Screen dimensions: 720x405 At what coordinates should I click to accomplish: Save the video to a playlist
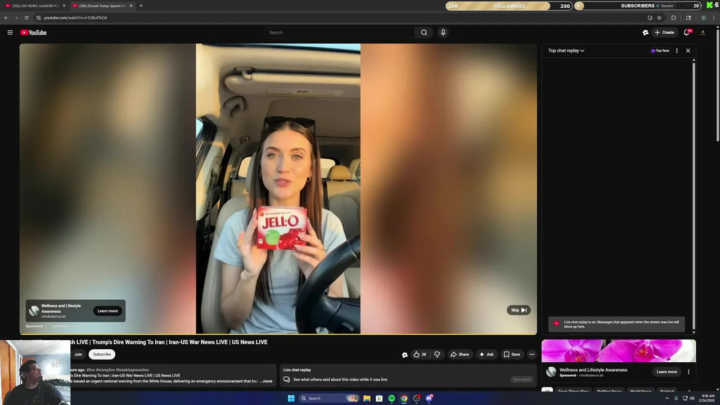512,354
